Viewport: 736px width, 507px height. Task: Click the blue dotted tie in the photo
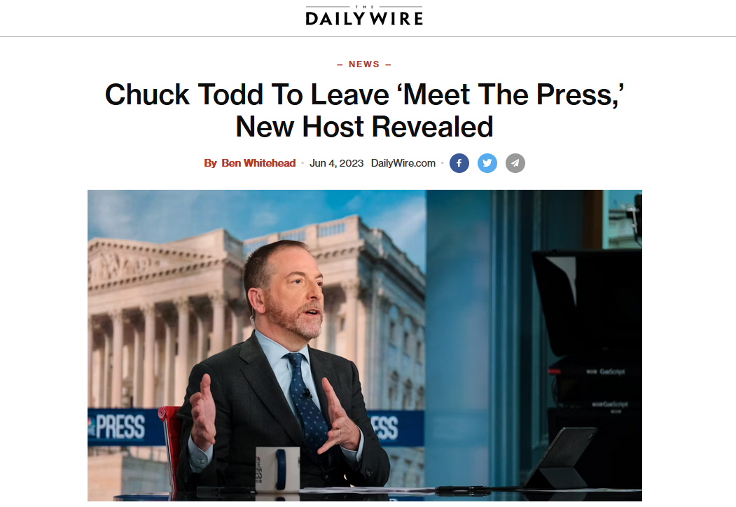click(x=307, y=399)
